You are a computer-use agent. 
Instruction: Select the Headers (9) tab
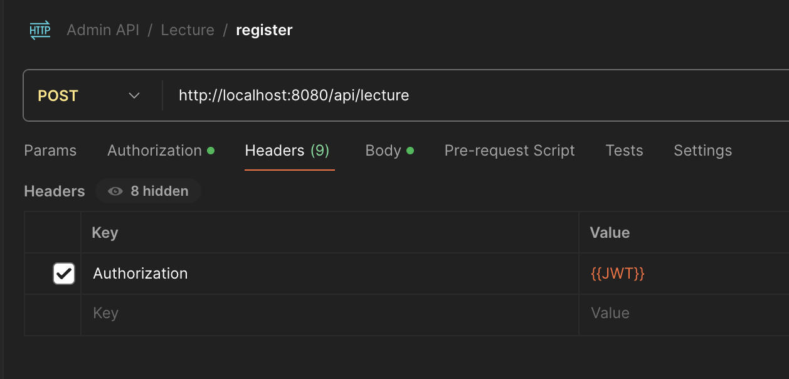click(287, 151)
